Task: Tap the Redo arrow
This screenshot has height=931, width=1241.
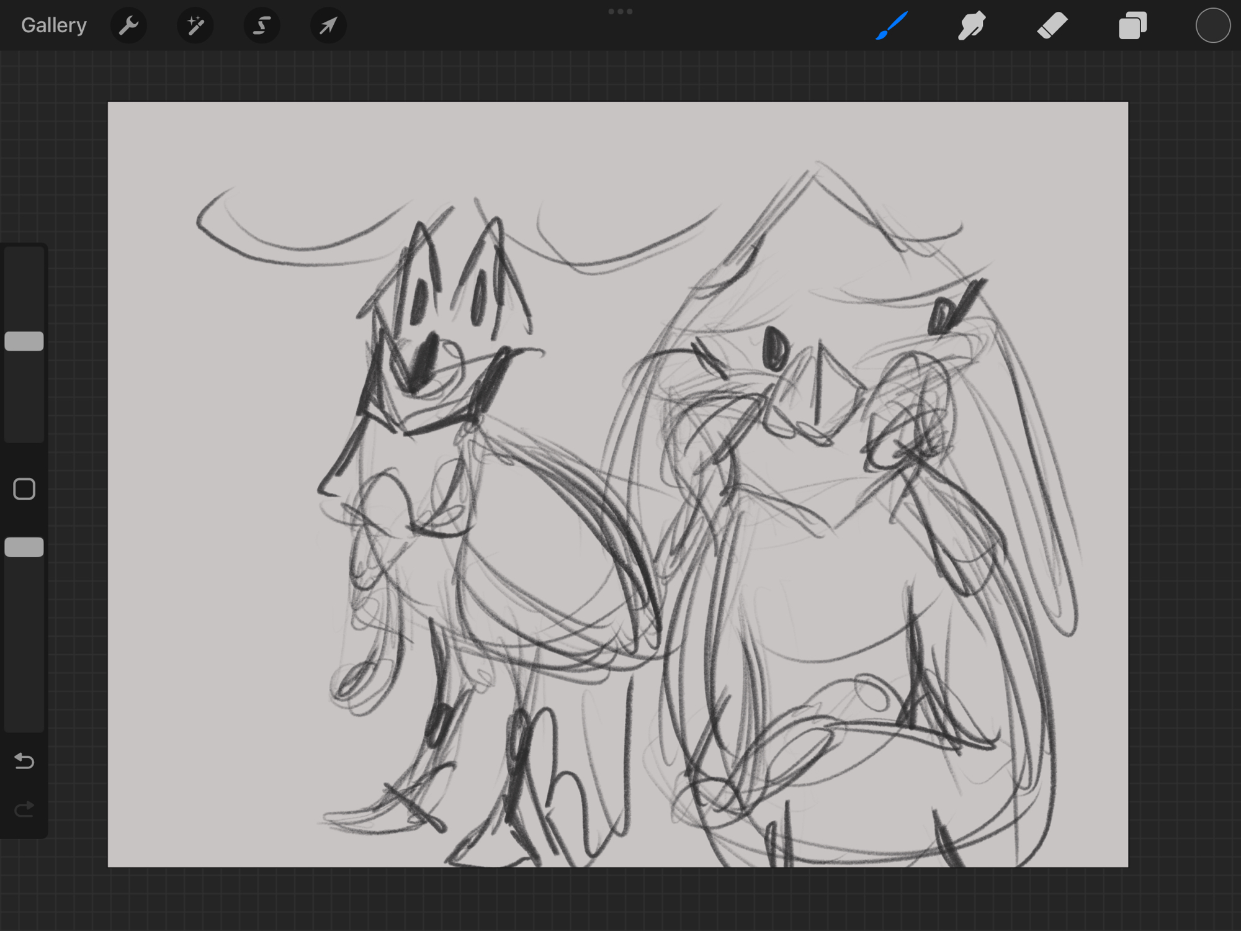Action: pos(24,809)
